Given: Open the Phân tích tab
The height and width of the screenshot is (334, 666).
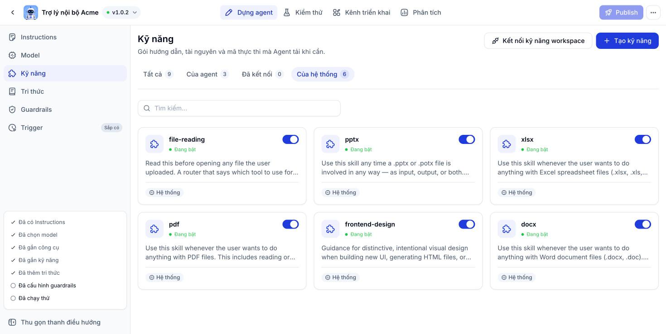Looking at the screenshot, I should pyautogui.click(x=421, y=13).
